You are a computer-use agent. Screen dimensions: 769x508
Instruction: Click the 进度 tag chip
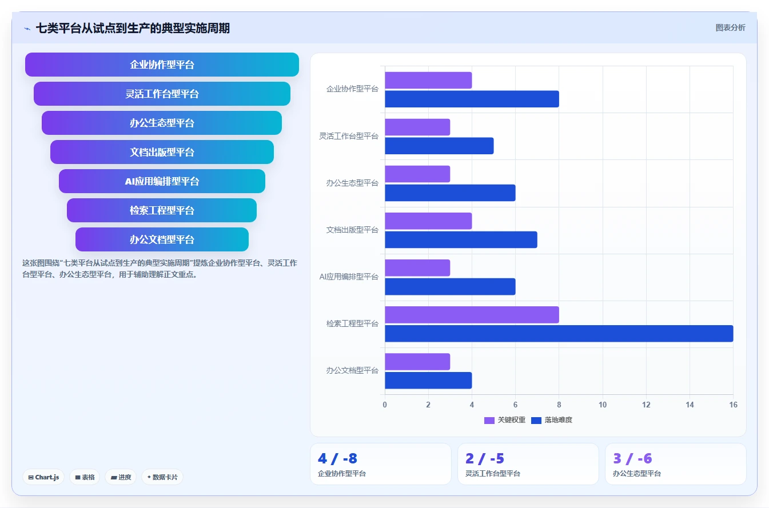pos(121,477)
